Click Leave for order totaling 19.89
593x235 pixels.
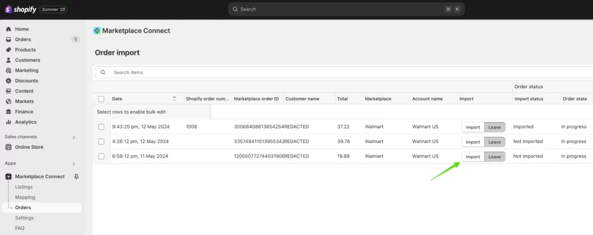point(495,157)
